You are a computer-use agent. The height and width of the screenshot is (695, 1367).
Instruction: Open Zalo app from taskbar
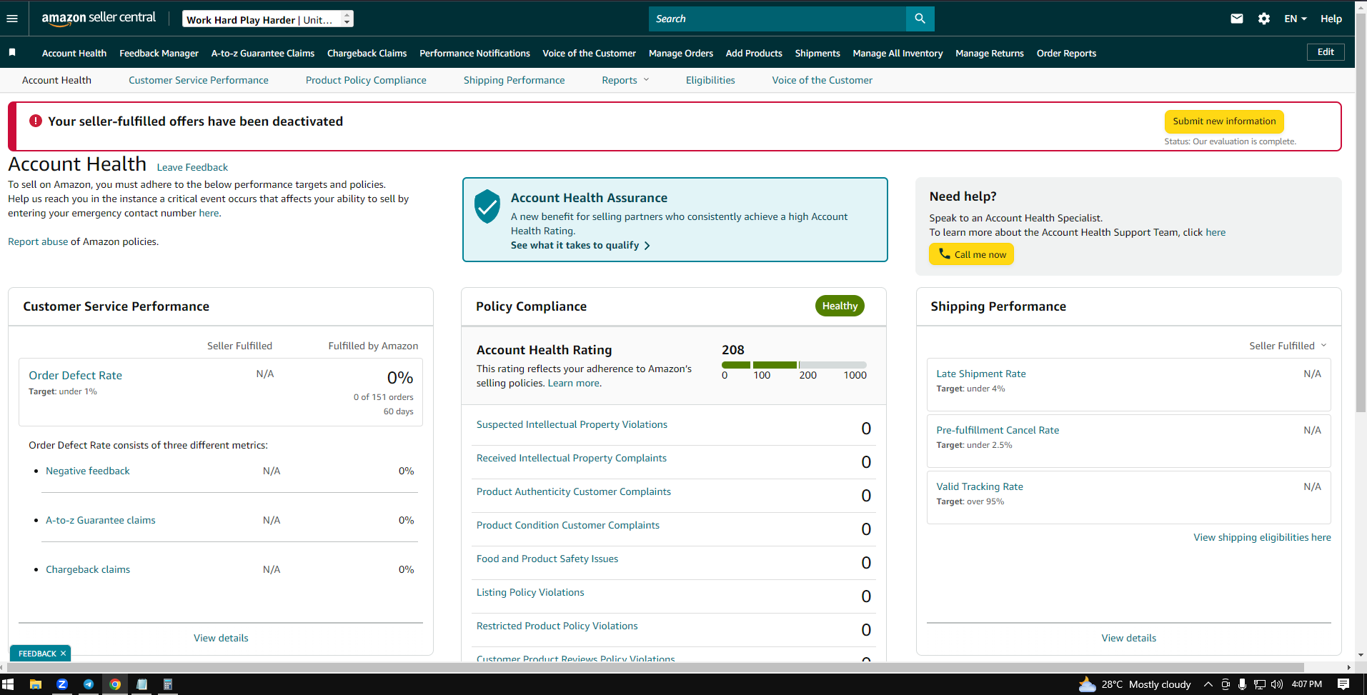pyautogui.click(x=62, y=684)
